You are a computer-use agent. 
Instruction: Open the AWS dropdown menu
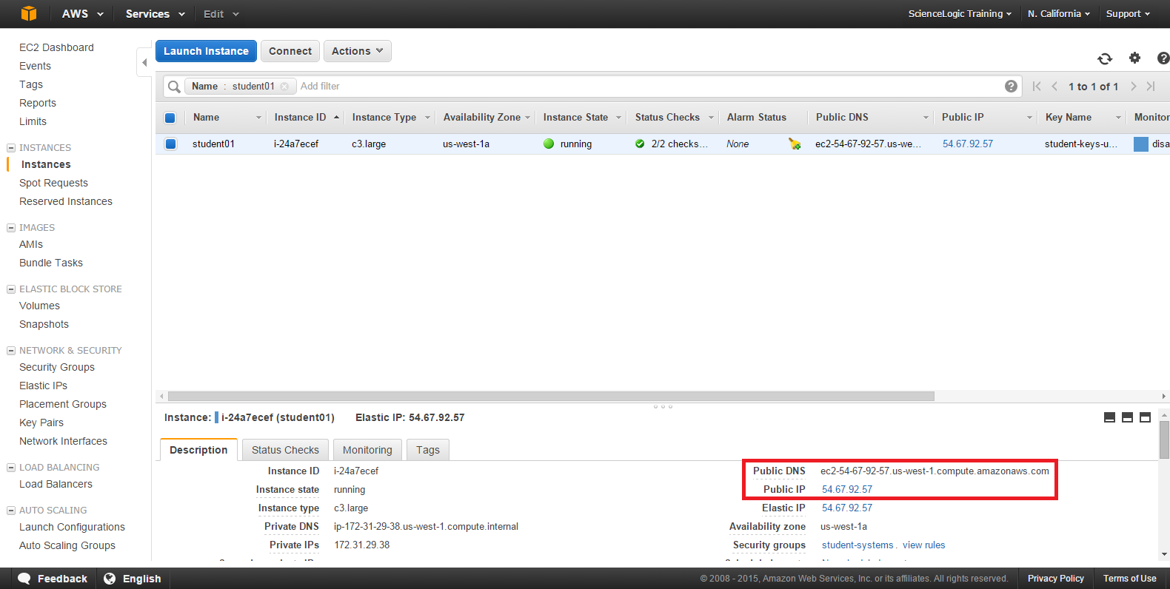pyautogui.click(x=82, y=13)
